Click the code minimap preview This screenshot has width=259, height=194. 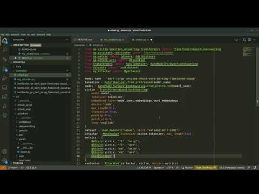(248, 52)
